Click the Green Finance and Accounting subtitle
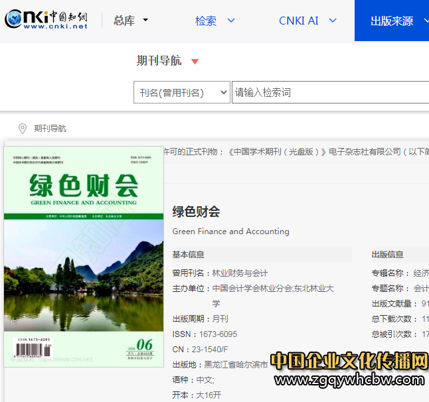429x402 pixels. (x=230, y=232)
